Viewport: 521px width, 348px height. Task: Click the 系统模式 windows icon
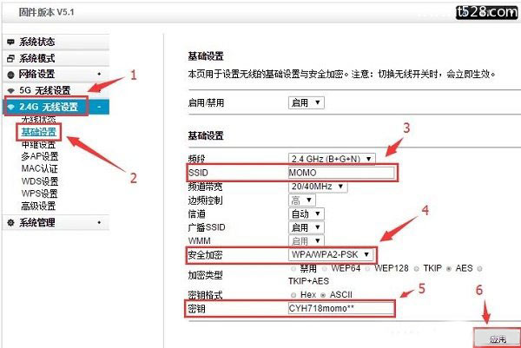pos(10,58)
